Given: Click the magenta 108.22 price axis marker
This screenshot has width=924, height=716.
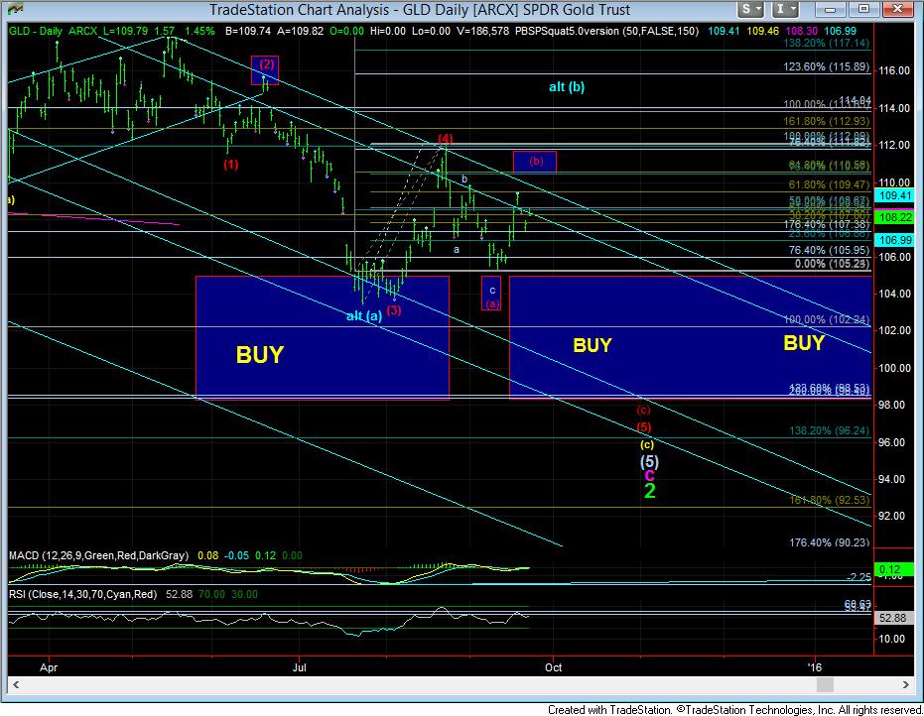Looking at the screenshot, I should 895,217.
